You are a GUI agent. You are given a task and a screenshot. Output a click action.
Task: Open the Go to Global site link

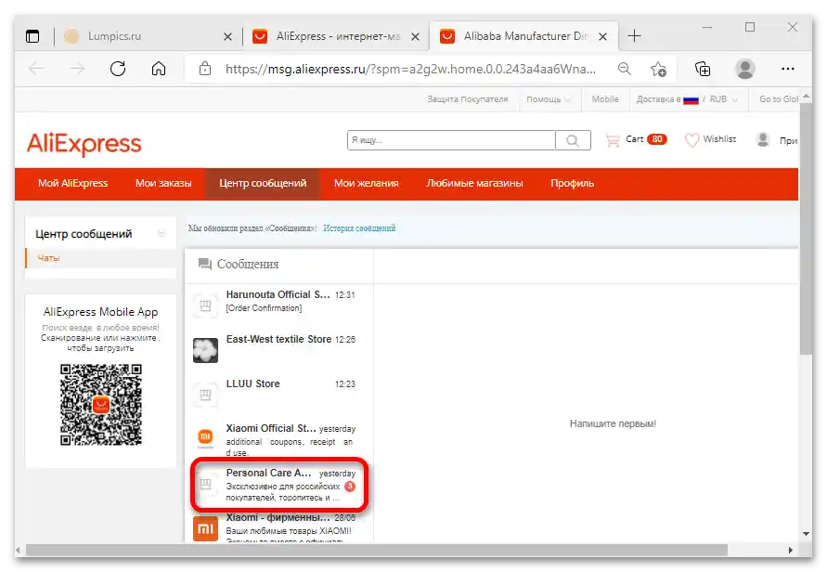point(779,99)
